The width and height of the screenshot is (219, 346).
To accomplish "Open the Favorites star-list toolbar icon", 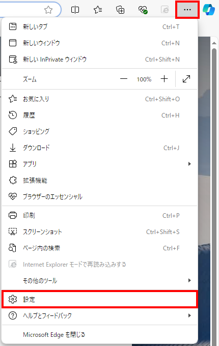I will coord(98,10).
